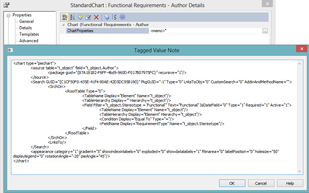The width and height of the screenshot is (309, 193).
Task: Delete the selected tagged value
Action: [96, 17]
